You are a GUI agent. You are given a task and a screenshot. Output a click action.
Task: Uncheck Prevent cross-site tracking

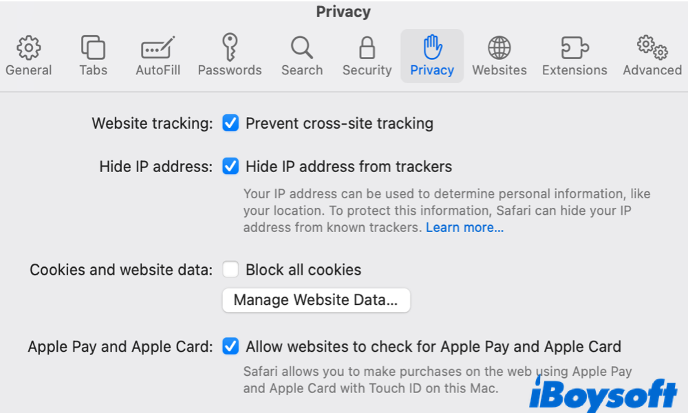(230, 124)
